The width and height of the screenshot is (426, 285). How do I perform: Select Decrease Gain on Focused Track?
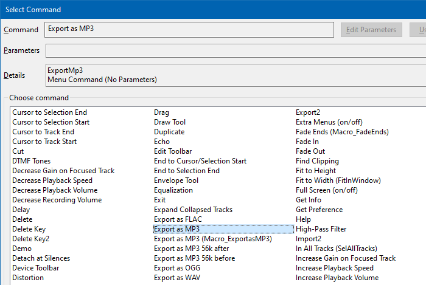coord(63,171)
